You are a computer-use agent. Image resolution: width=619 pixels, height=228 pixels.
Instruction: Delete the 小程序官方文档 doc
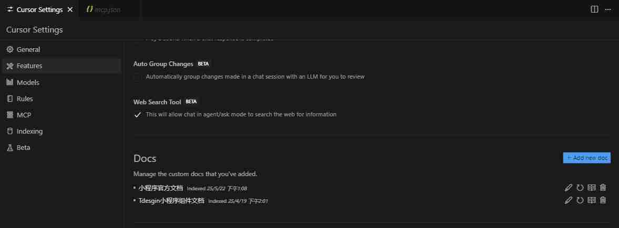603,188
